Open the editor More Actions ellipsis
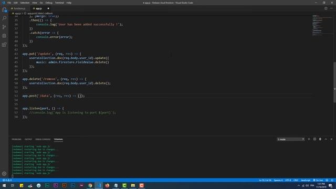 [331, 8]
